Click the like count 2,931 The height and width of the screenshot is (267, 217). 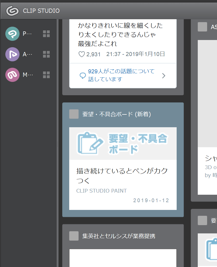coord(93,54)
